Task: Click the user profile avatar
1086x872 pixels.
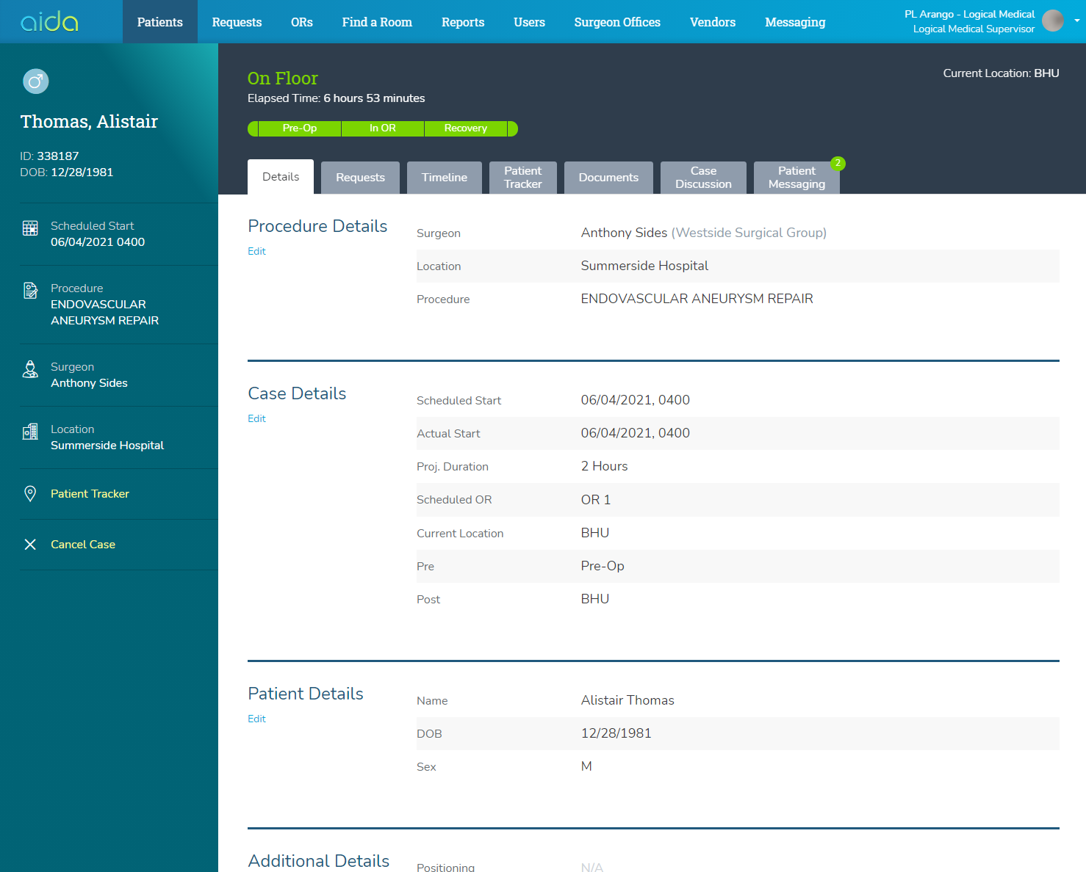Action: point(1052,21)
